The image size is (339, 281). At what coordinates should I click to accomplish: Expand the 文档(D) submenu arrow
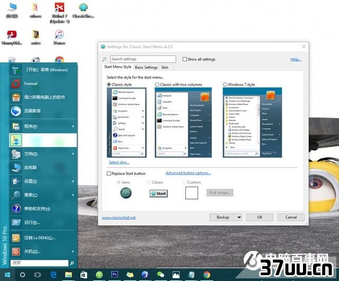73,154
